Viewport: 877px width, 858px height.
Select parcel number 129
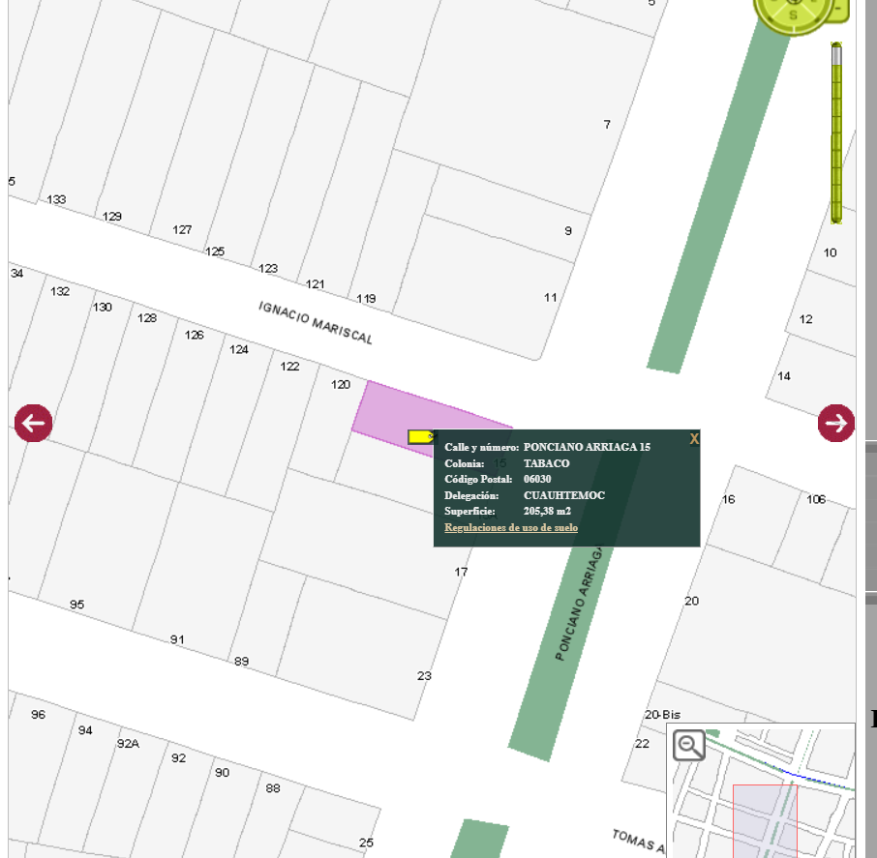coord(112,217)
